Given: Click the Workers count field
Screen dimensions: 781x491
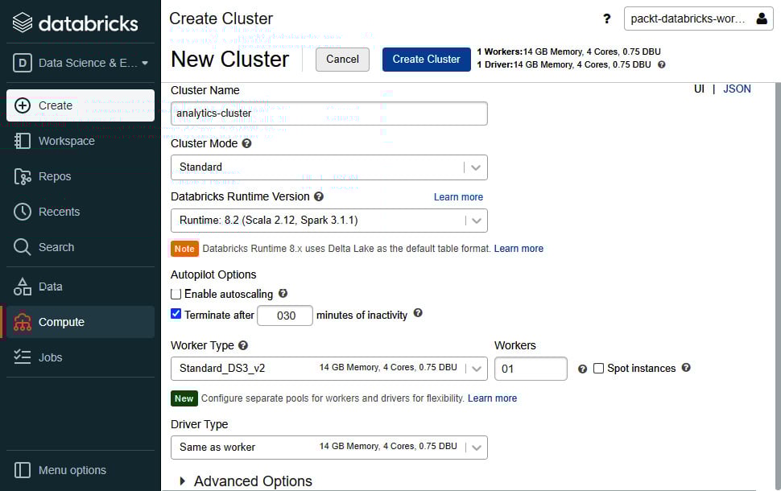Looking at the screenshot, I should 531,369.
